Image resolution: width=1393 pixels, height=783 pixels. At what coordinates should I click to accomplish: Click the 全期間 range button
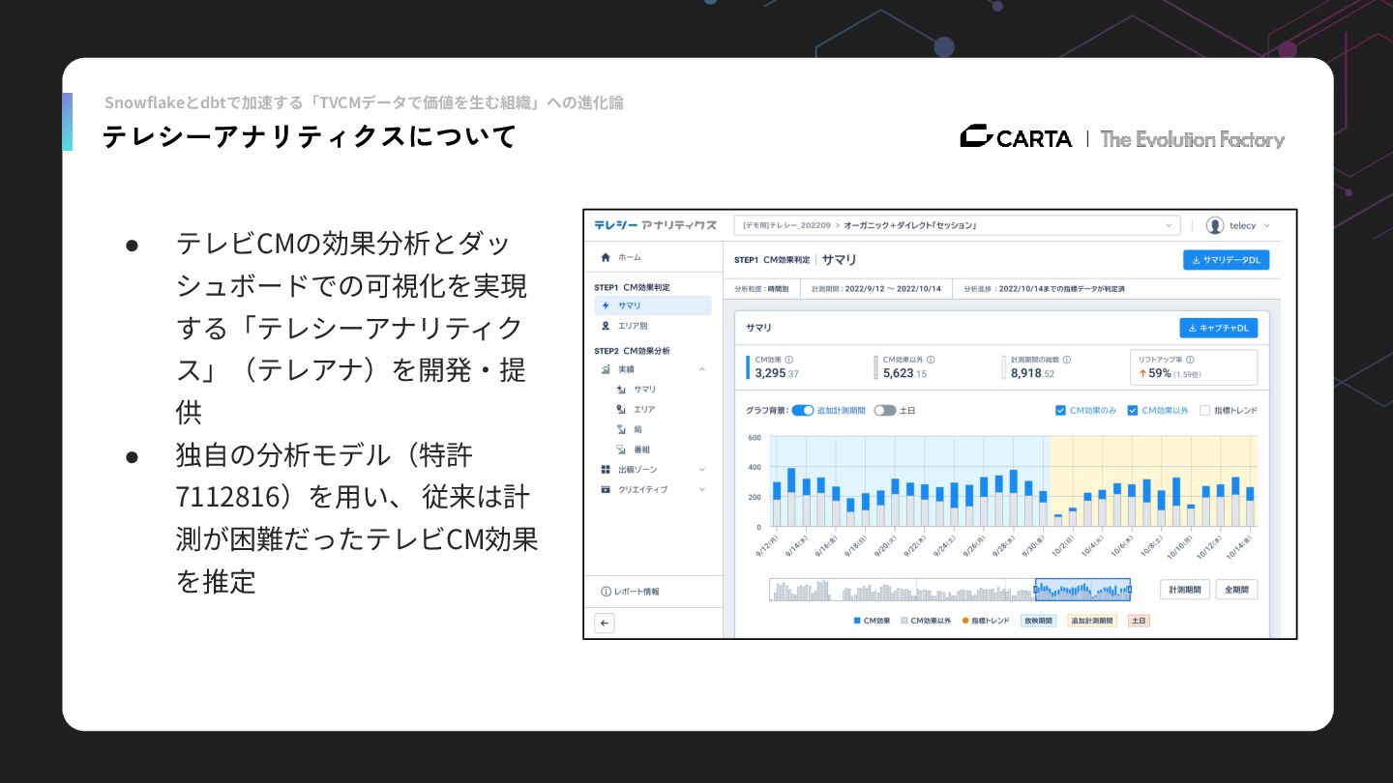point(1236,590)
